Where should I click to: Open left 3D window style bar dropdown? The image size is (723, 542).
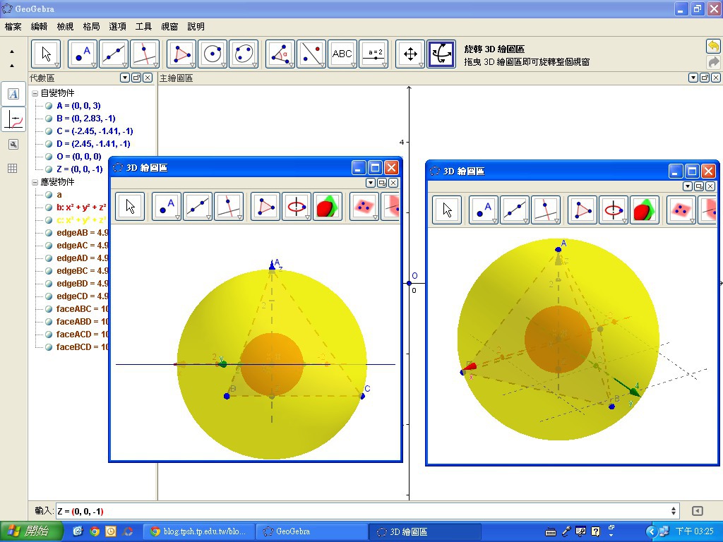[x=370, y=183]
